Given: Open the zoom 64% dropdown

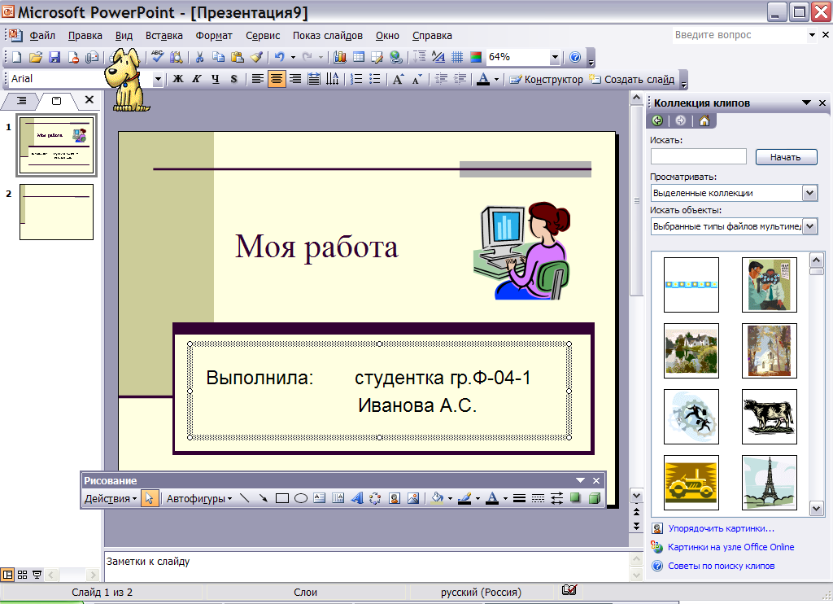Looking at the screenshot, I should coord(555,57).
